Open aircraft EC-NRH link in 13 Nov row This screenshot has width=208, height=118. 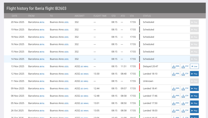[x=84, y=67]
